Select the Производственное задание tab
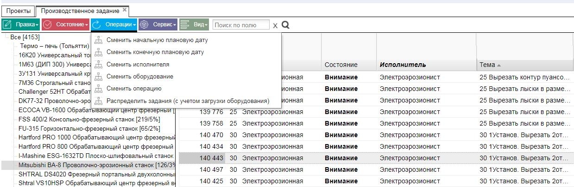The width and height of the screenshot is (574, 187). tap(81, 10)
